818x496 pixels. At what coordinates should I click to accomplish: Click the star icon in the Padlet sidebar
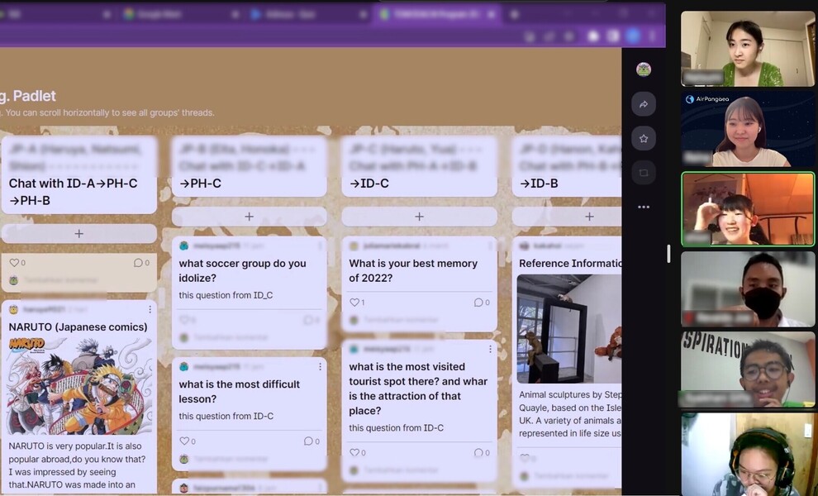(643, 138)
